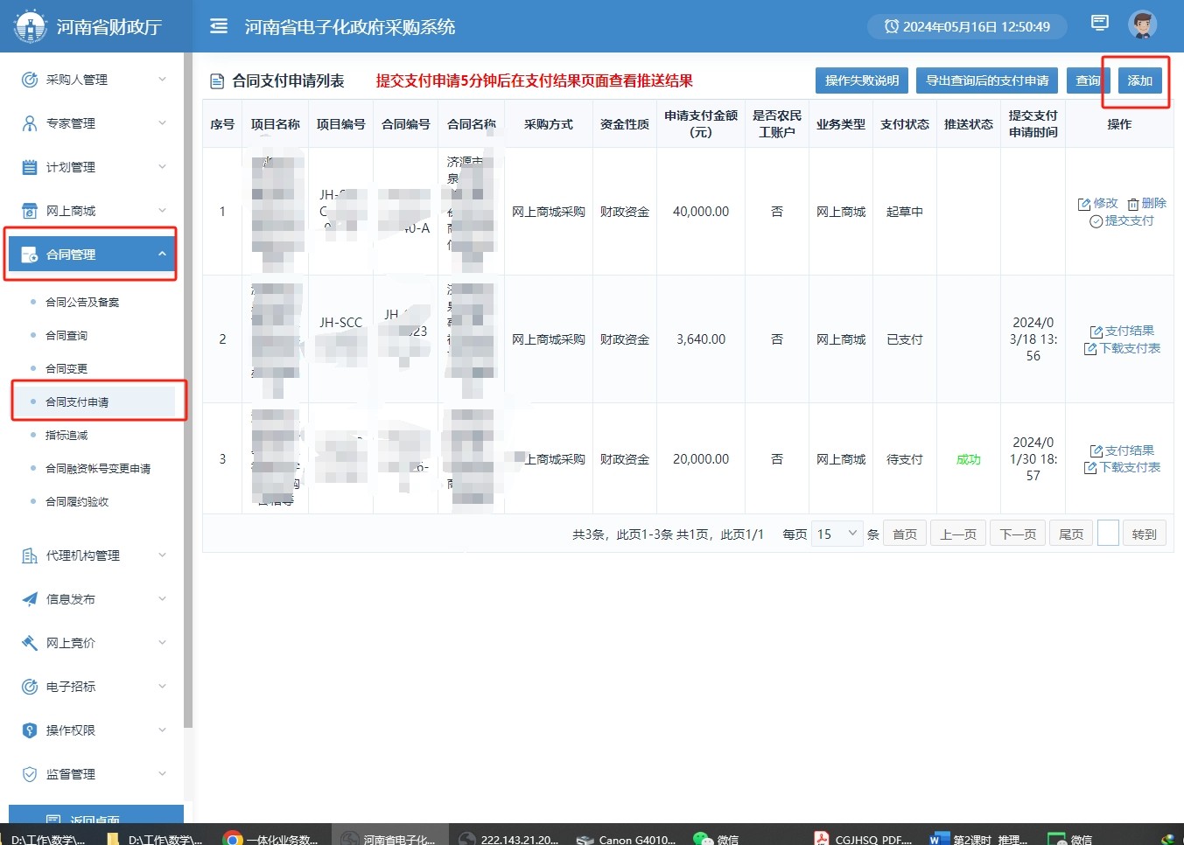Toggle the sidebar collapse hamburger icon
Image resolution: width=1184 pixels, height=845 pixels.
[x=219, y=26]
